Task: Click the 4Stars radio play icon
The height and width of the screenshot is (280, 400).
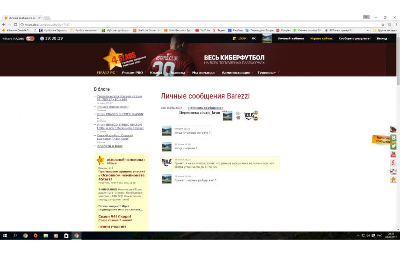Action: (x=30, y=38)
